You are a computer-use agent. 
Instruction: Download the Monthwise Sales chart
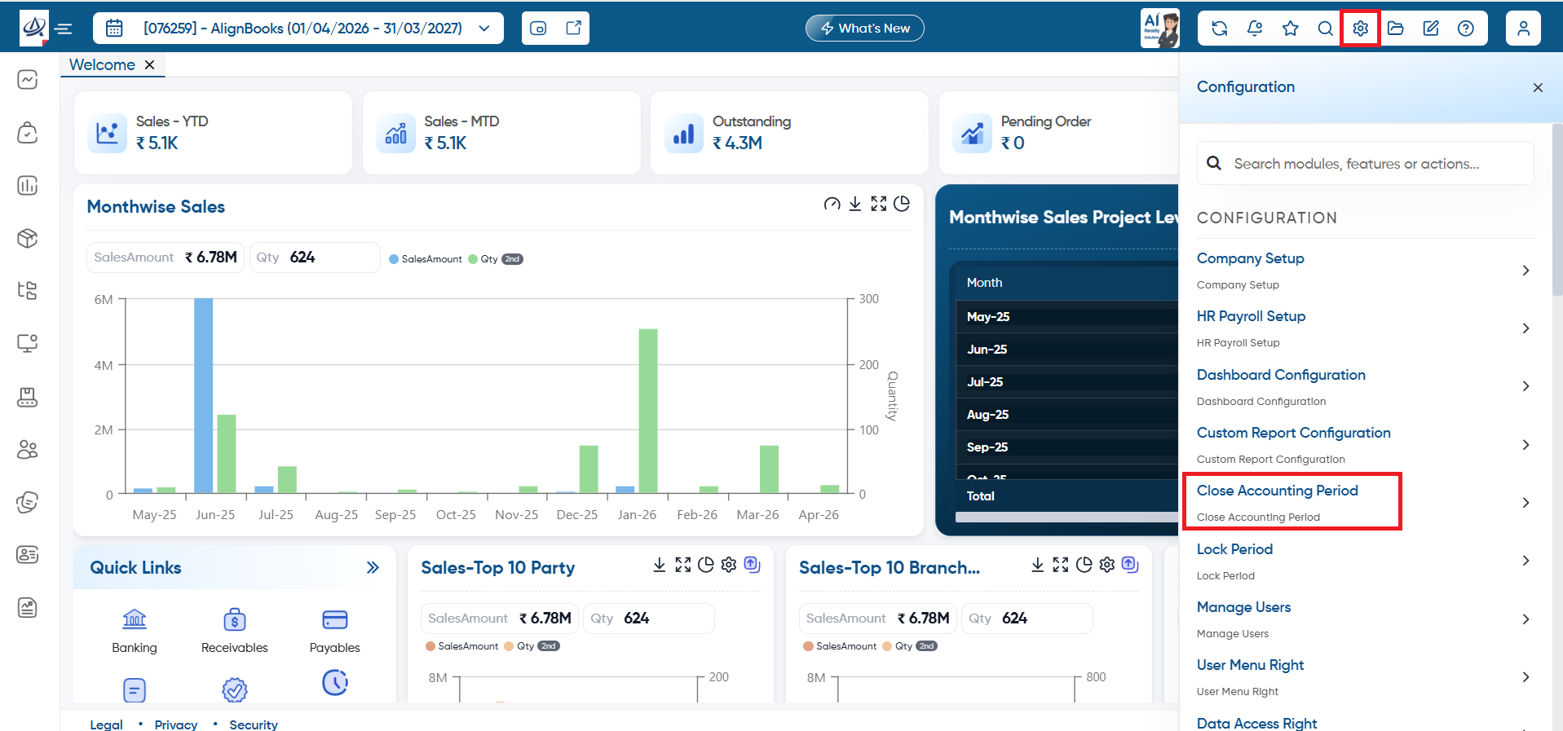pos(854,204)
